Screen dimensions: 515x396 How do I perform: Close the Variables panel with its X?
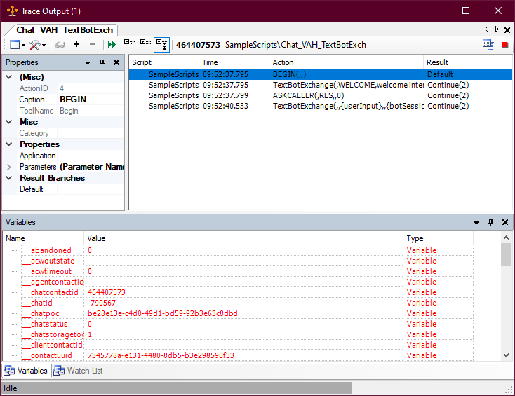pyautogui.click(x=504, y=222)
